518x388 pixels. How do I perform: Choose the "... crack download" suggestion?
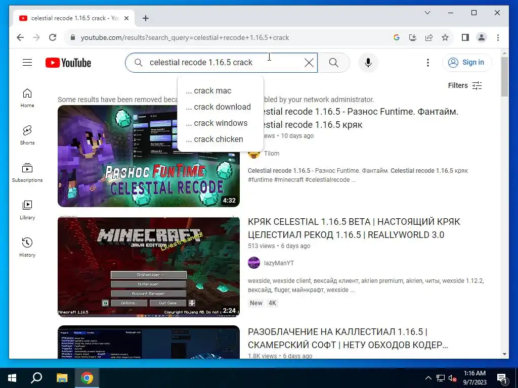221,107
